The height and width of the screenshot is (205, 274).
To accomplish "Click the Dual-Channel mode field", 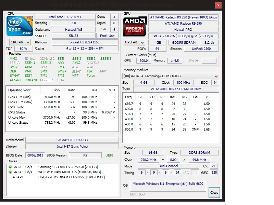I will click(168, 166).
